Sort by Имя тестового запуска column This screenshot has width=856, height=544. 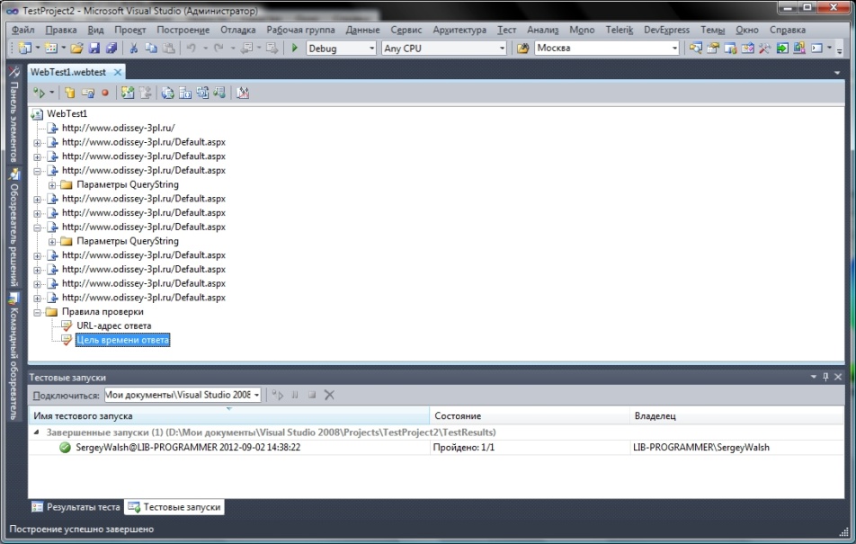click(228, 415)
